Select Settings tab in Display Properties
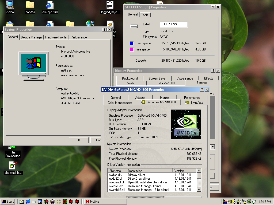 point(202,83)
